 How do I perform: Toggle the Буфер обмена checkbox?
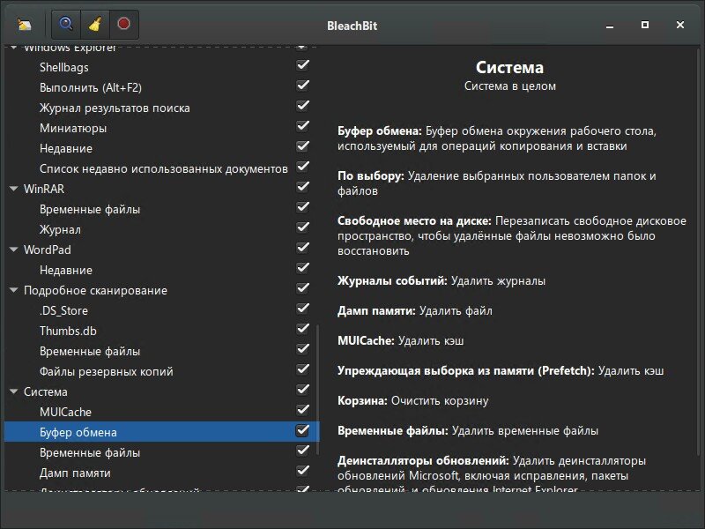click(302, 430)
